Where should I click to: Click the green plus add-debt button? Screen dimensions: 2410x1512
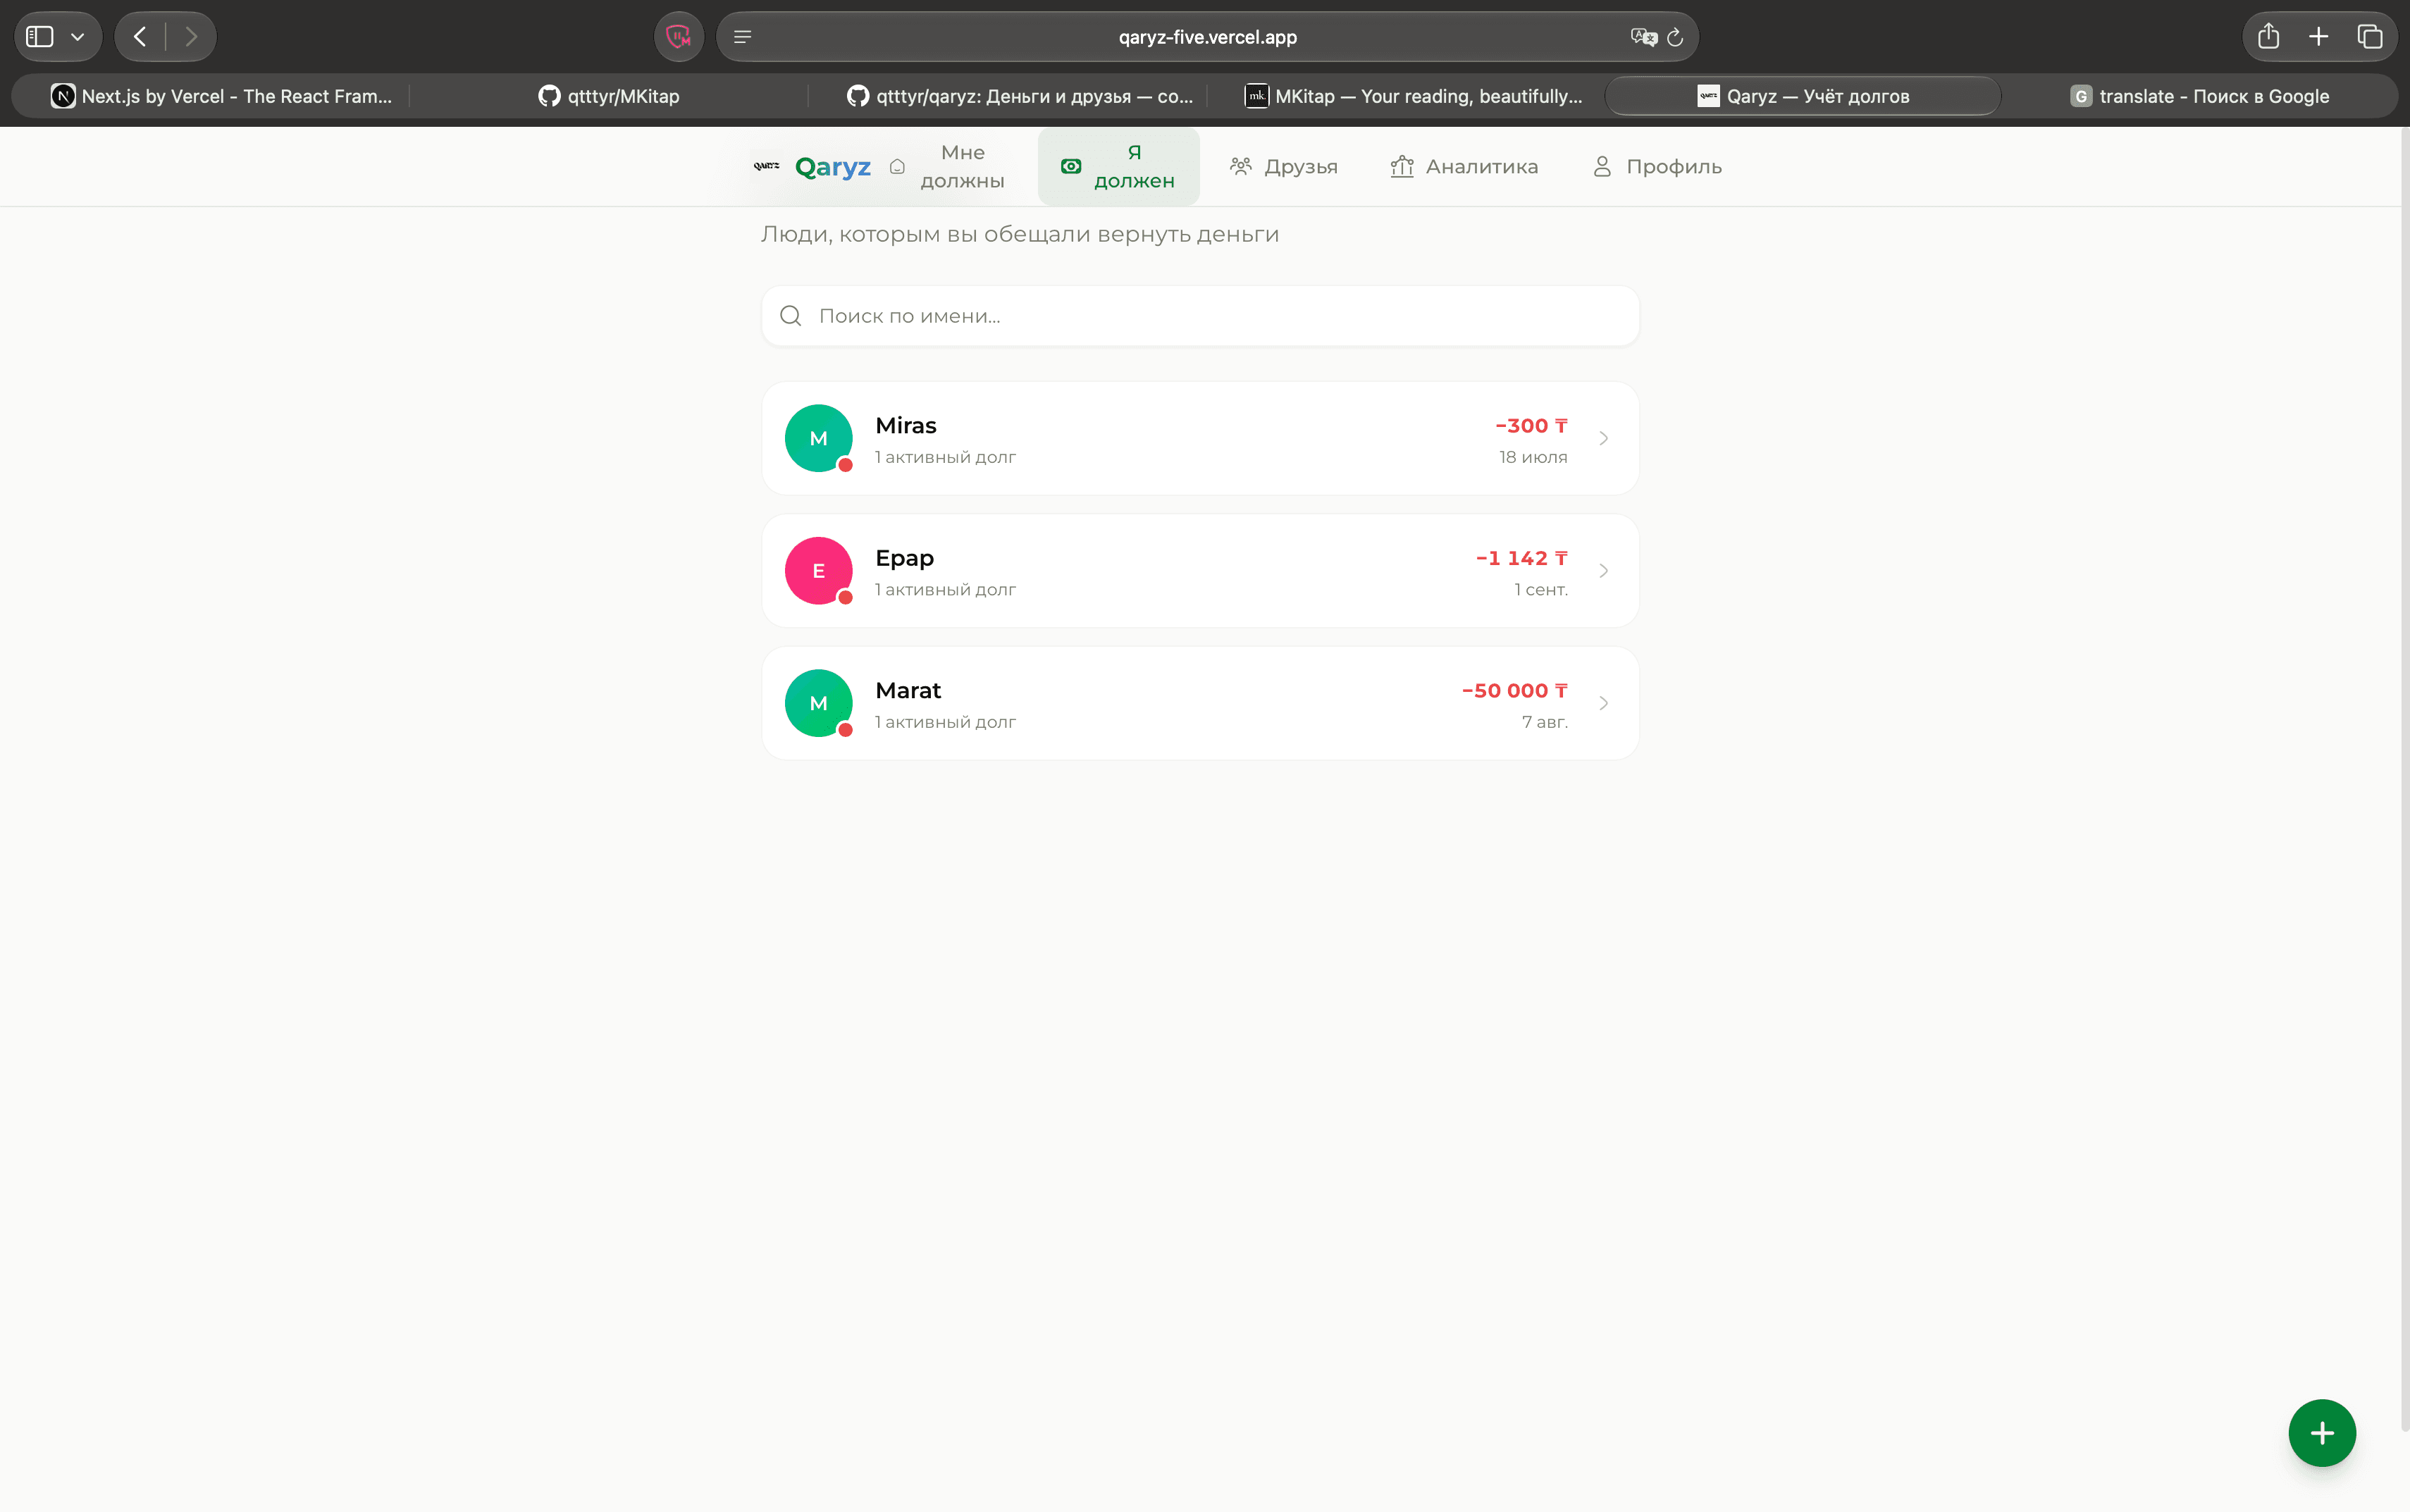[x=2321, y=1432]
